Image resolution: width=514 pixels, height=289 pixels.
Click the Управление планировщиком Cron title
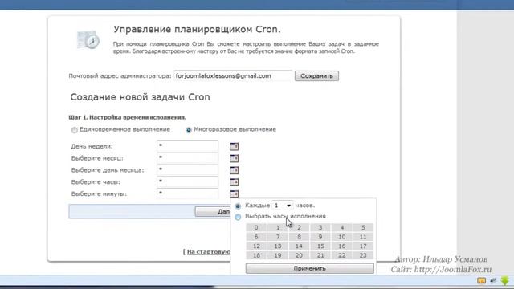click(x=197, y=30)
